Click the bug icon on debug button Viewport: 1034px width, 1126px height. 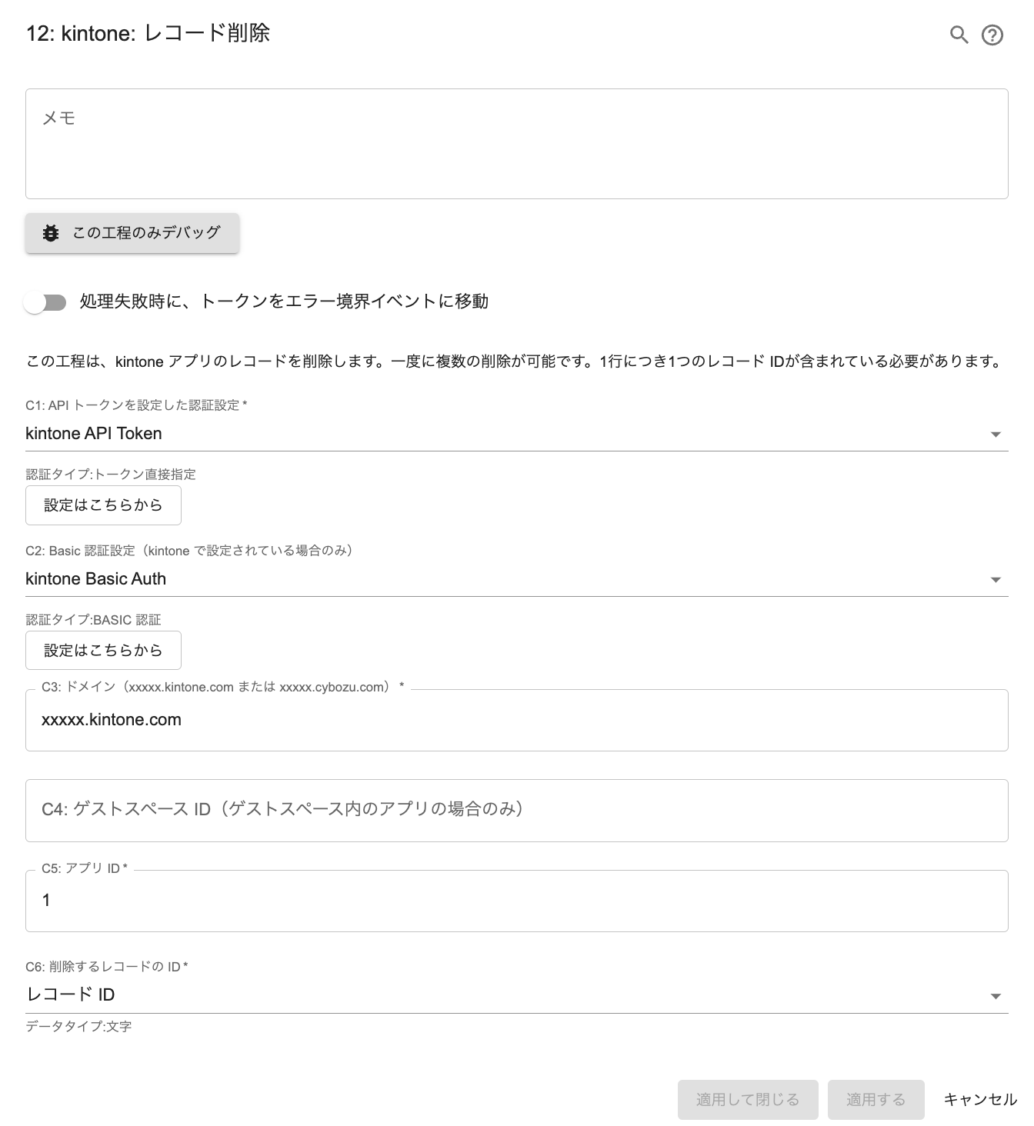[51, 233]
